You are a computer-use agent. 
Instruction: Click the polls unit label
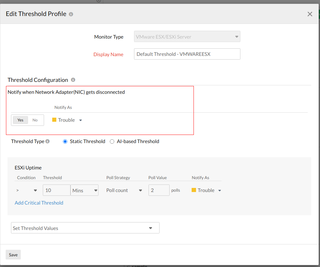(176, 190)
